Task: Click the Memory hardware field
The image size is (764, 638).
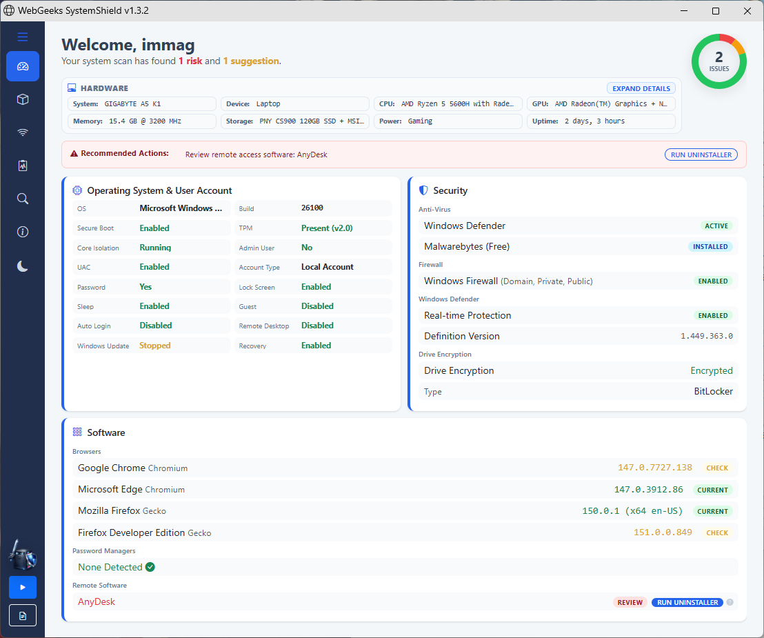Action: click(142, 121)
